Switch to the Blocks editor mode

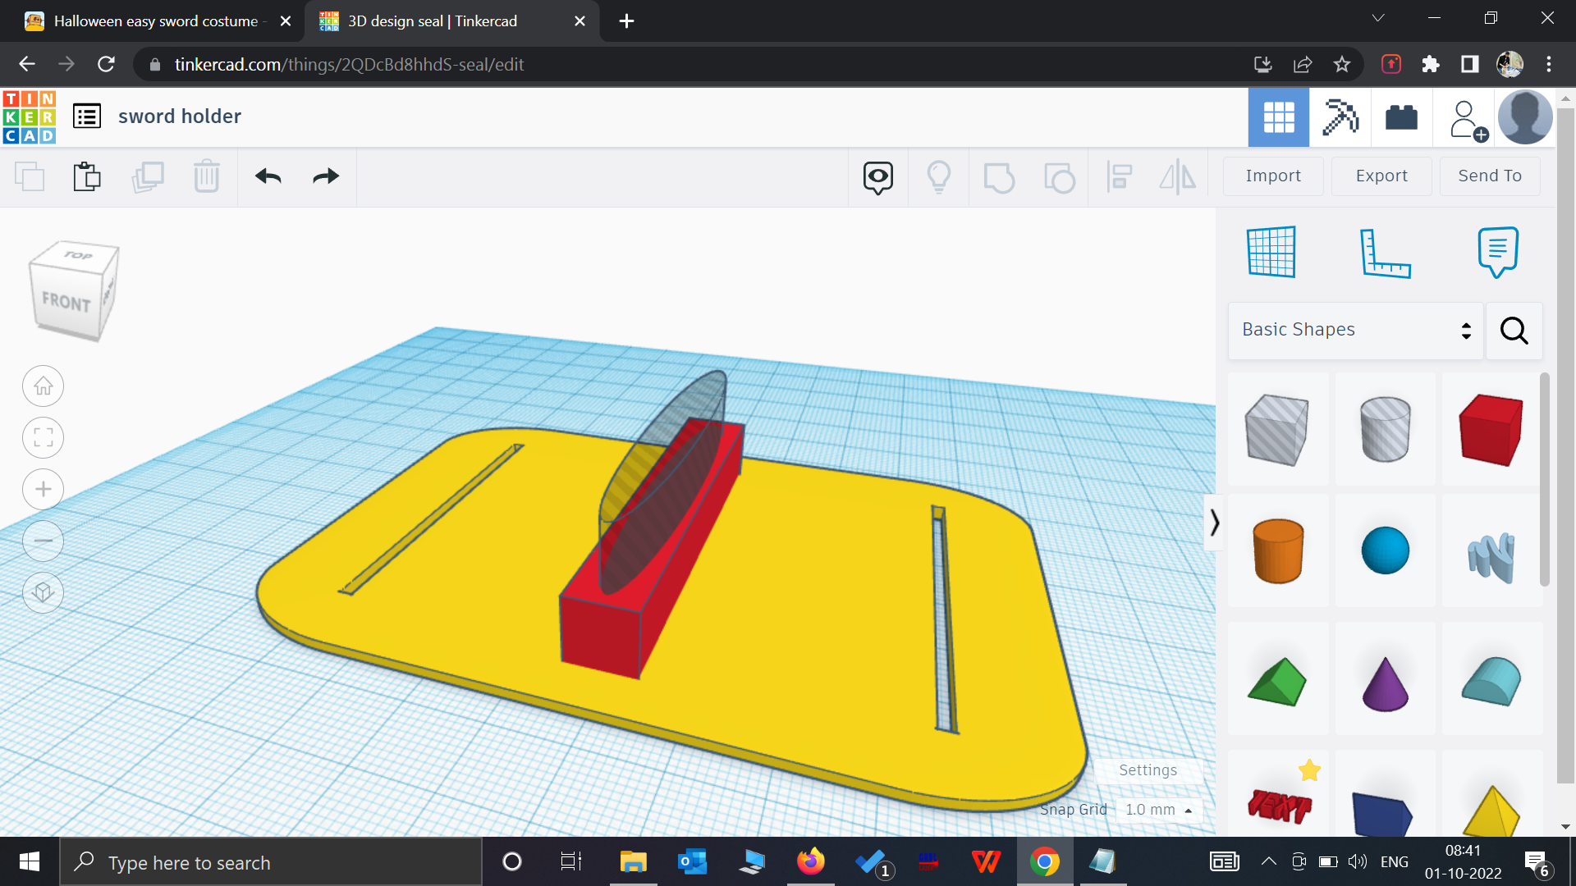click(1340, 117)
